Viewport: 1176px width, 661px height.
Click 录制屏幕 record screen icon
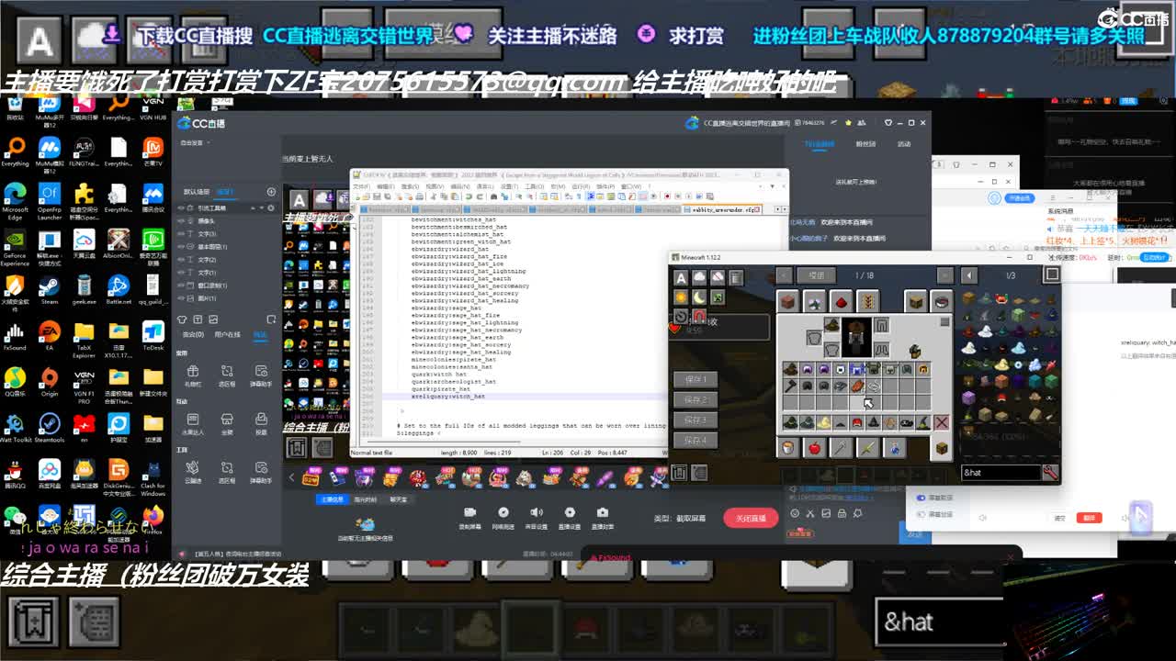click(469, 517)
